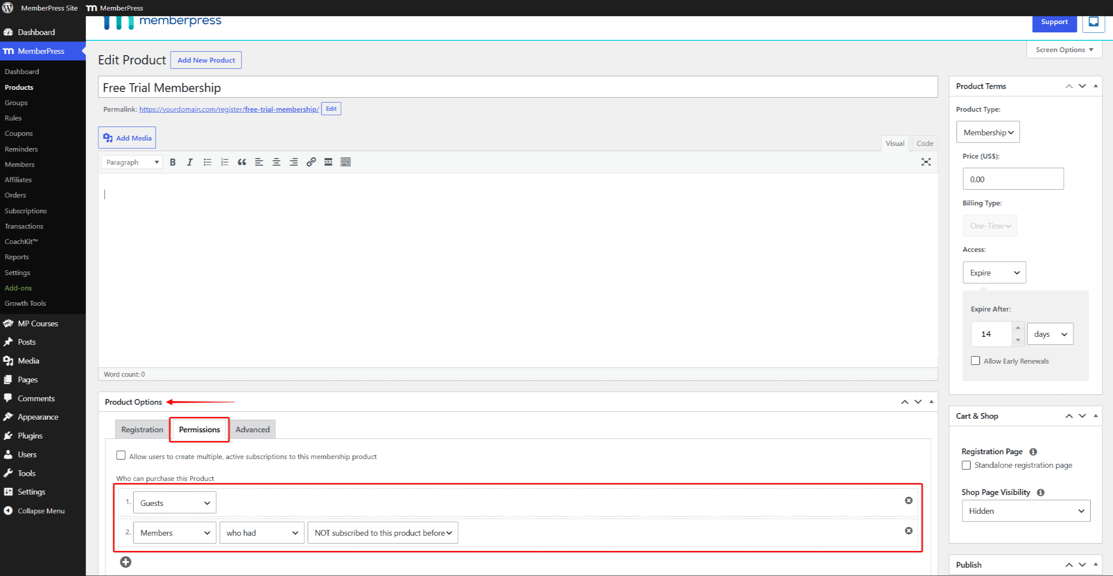Screen dimensions: 1113x576
Task: Open 'NOT subscribed to this product before' dropdown
Action: pos(383,533)
